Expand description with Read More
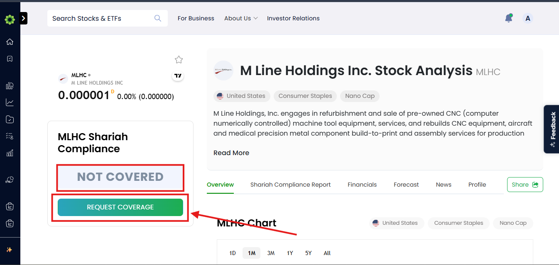559x265 pixels. coord(231,153)
